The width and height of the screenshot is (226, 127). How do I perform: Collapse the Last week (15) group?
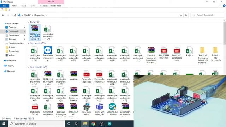tap(28, 43)
